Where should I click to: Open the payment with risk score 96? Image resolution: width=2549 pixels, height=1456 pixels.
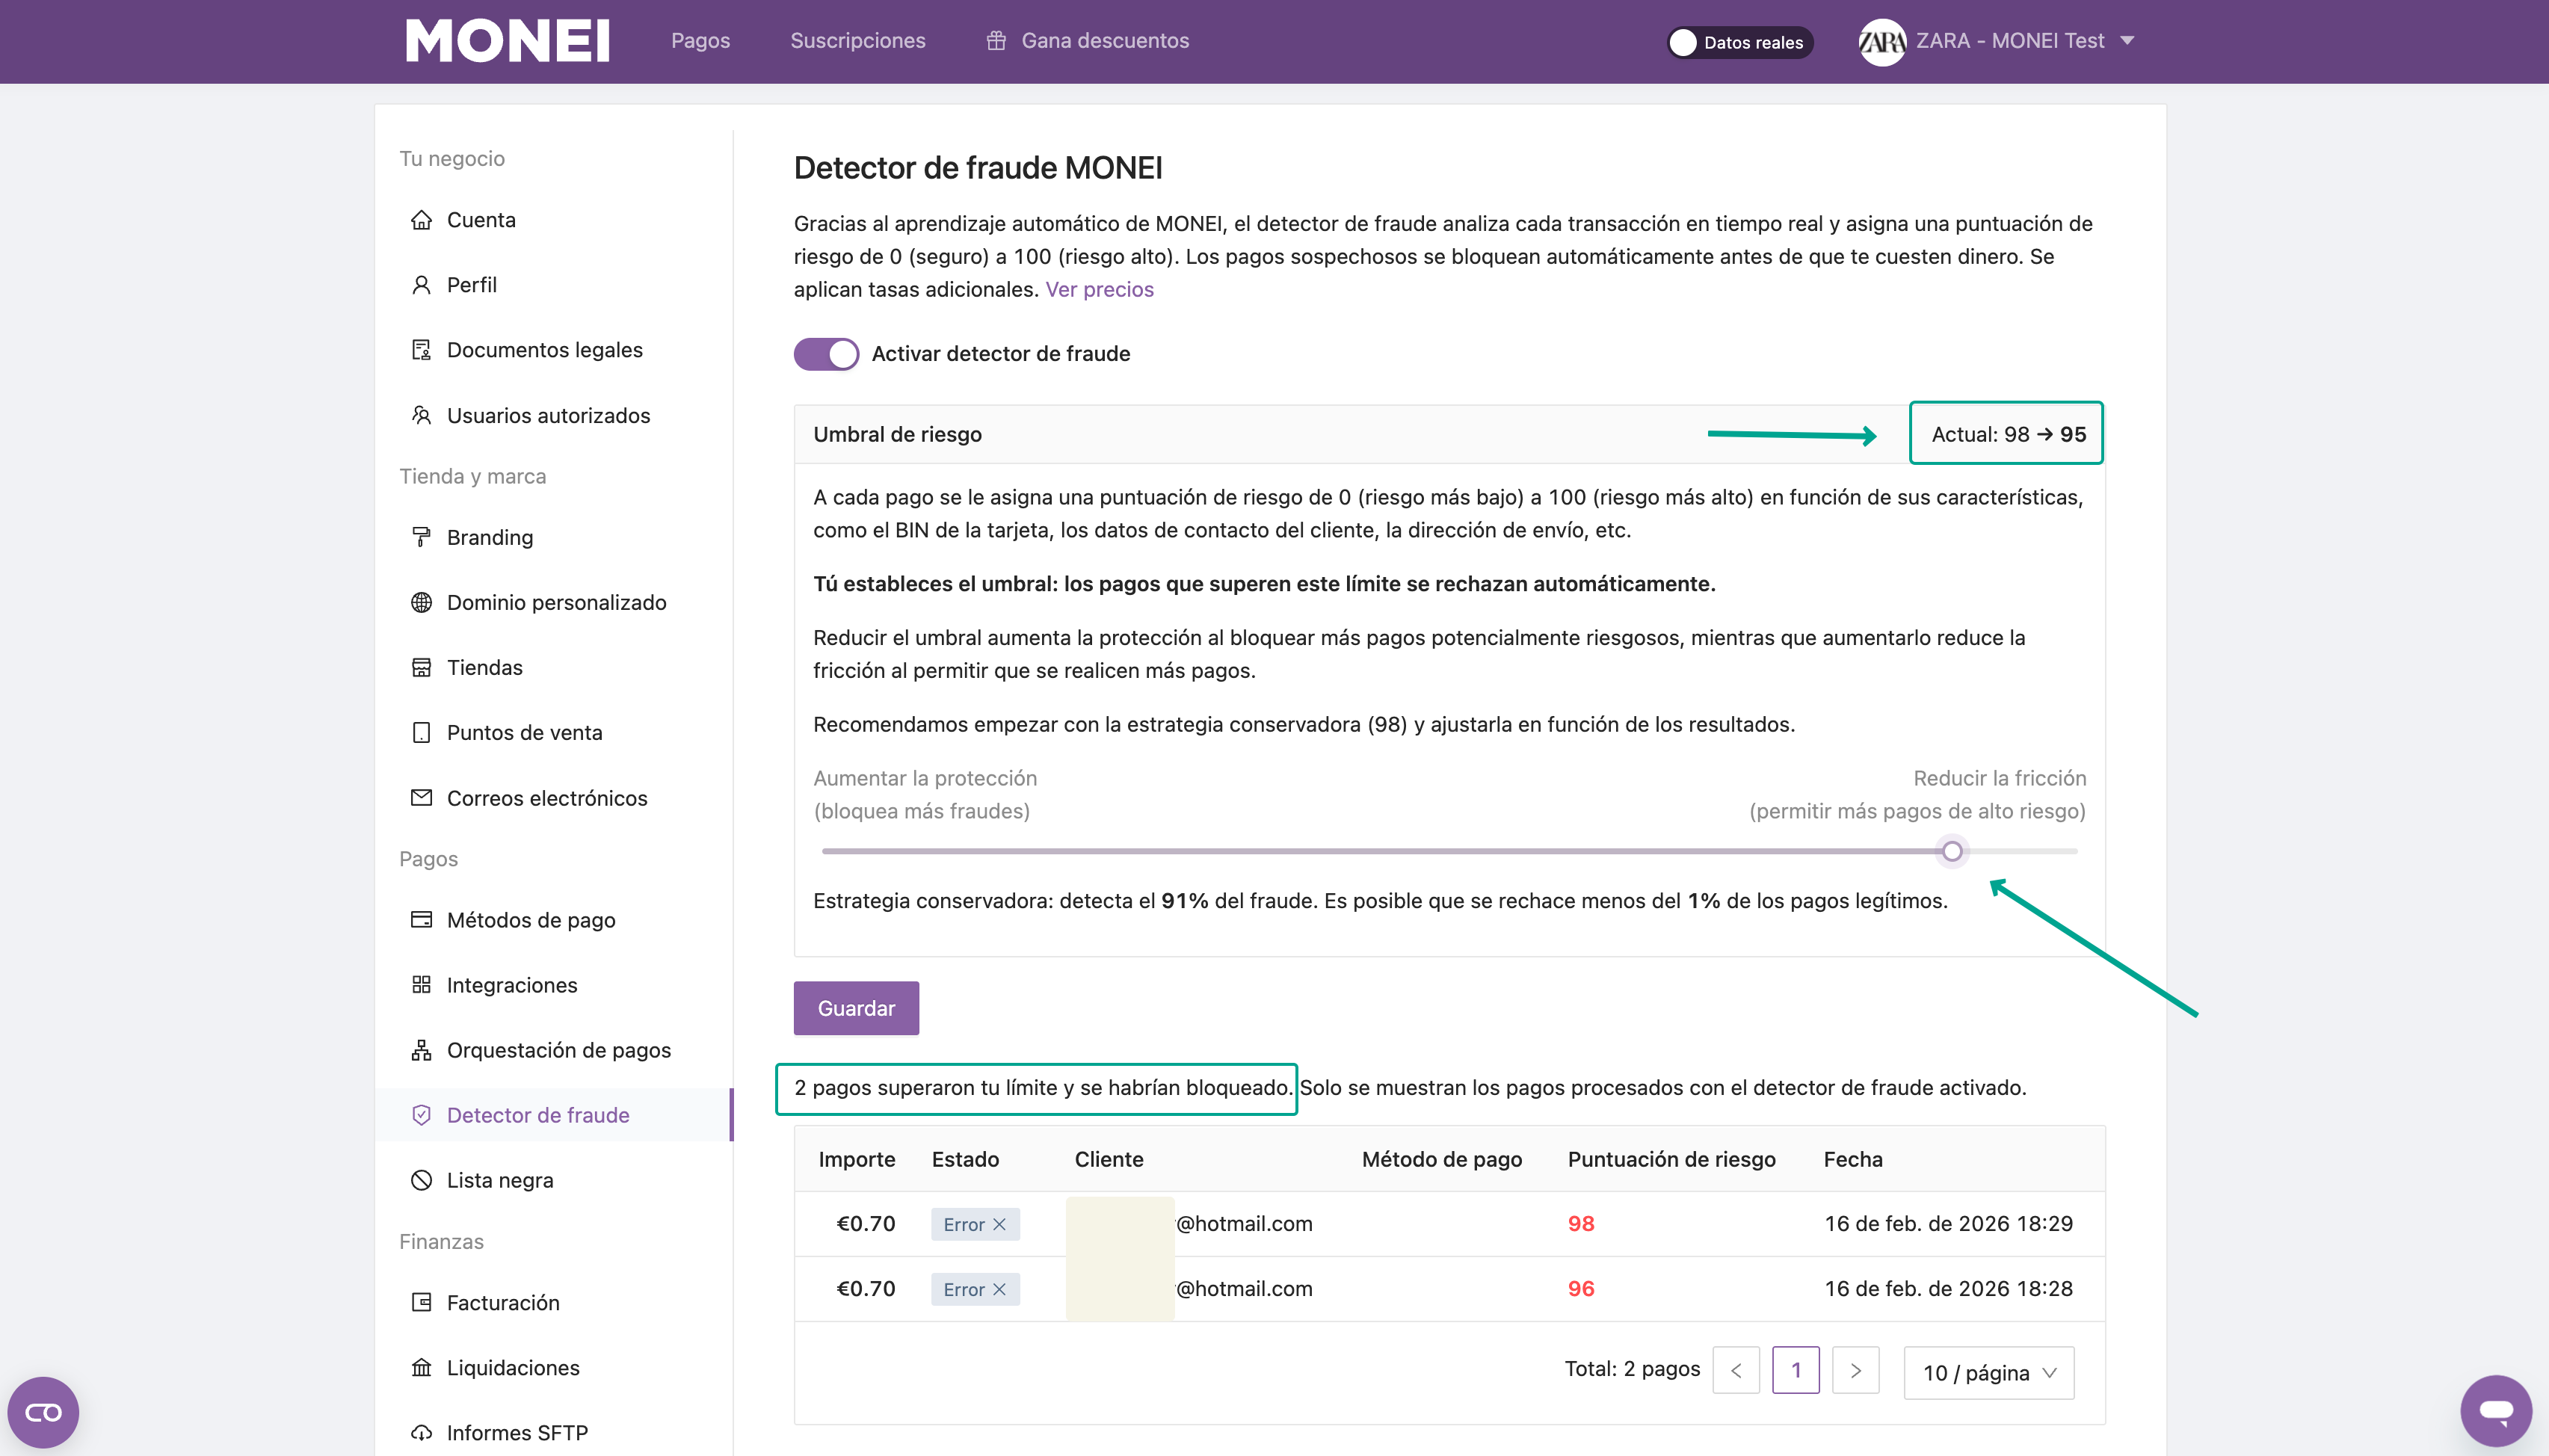click(1449, 1289)
